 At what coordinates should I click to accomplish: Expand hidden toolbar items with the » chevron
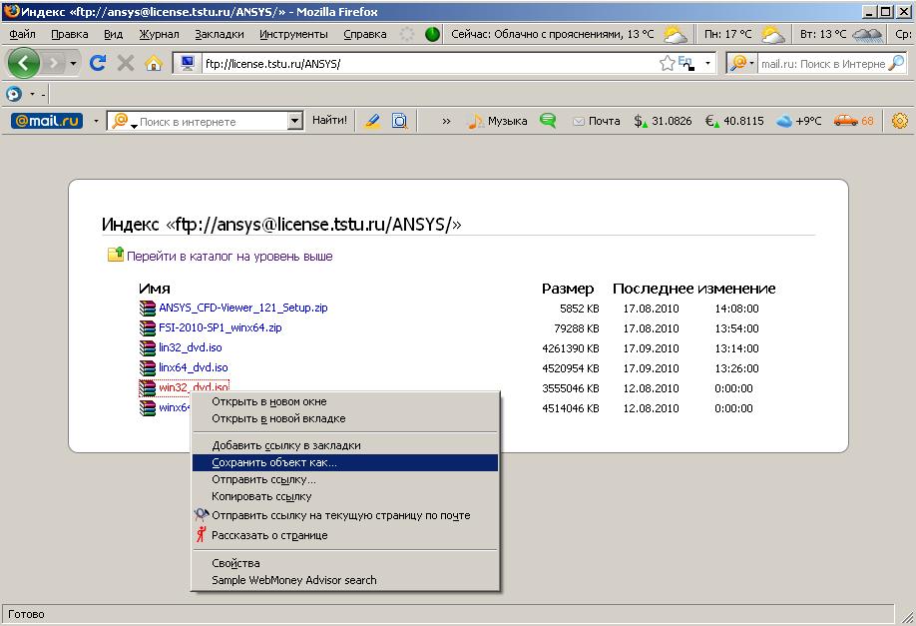tap(446, 122)
